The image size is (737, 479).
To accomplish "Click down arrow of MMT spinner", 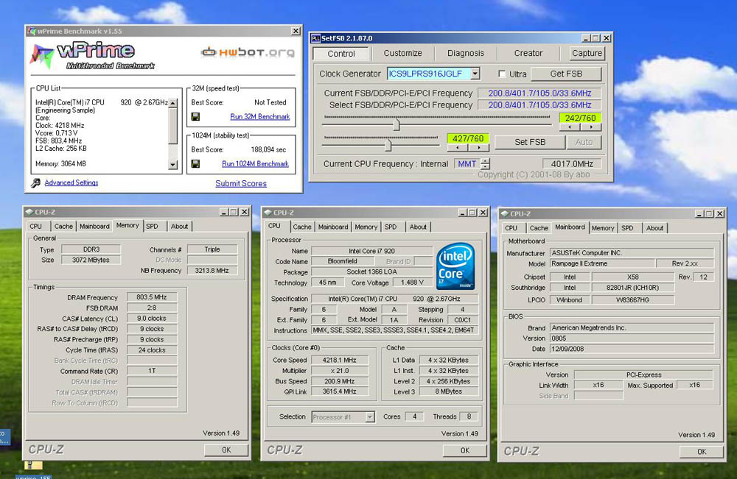I will pyautogui.click(x=485, y=166).
